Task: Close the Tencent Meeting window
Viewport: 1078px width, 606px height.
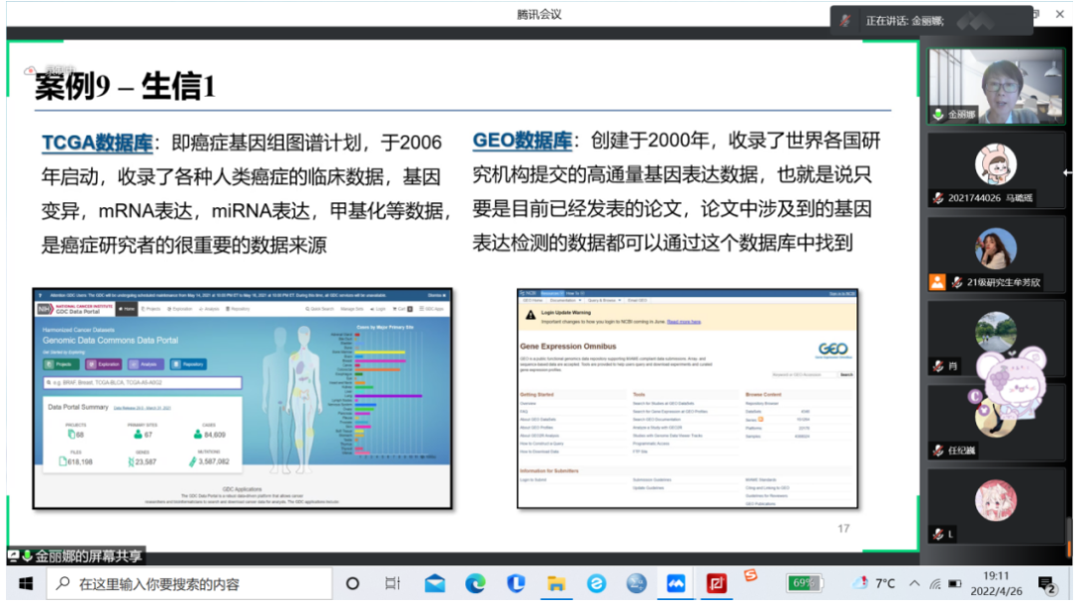Action: [1060, 14]
